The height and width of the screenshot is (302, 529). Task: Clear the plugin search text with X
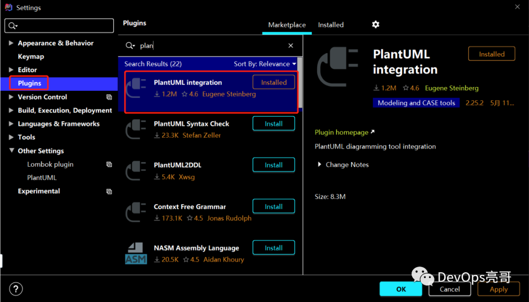pos(290,45)
